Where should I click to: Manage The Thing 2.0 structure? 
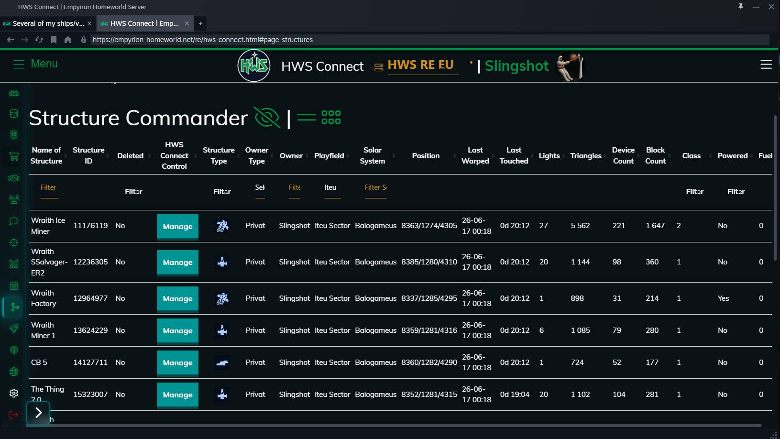[177, 395]
